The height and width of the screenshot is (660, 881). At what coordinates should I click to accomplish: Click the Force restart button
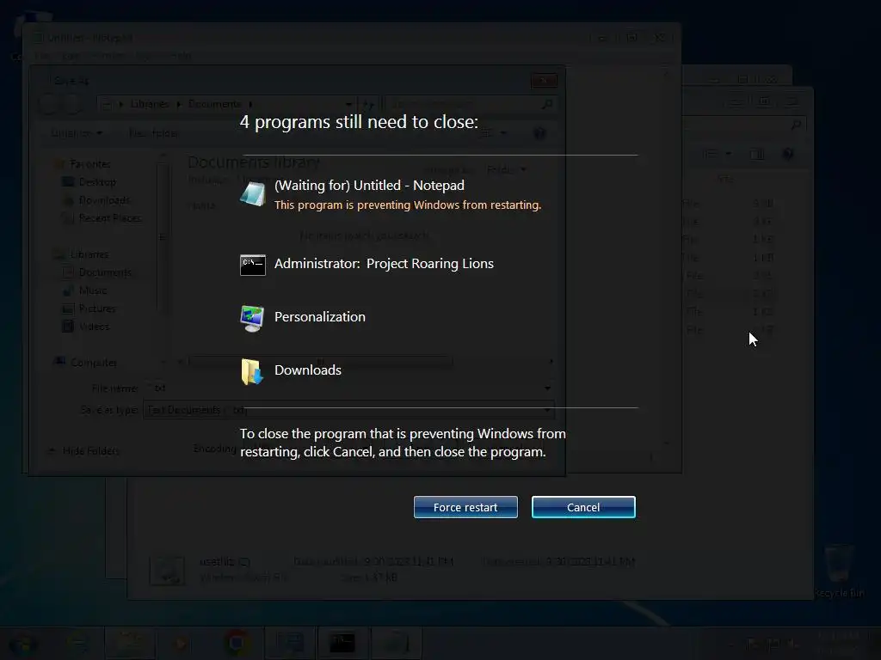pyautogui.click(x=465, y=507)
